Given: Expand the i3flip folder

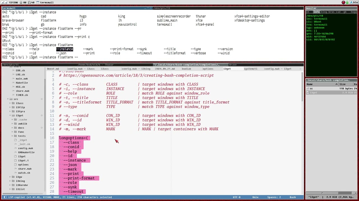Looking at the screenshot, I should [10, 107].
